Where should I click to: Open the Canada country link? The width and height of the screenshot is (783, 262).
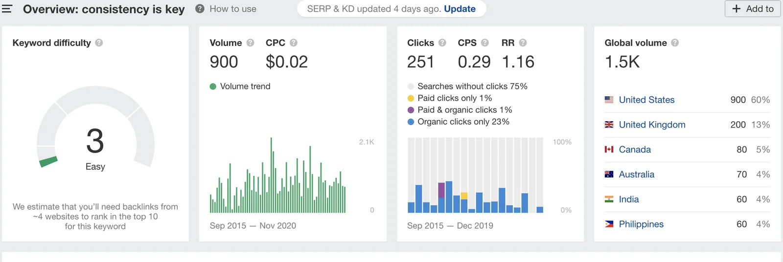635,150
